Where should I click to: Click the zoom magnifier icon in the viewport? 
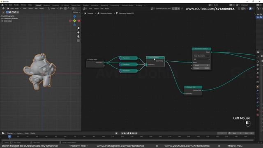[x=78, y=28]
